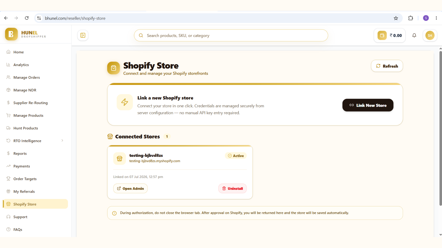Click the Analytics chart icon
This screenshot has height=248, width=442.
point(8,64)
